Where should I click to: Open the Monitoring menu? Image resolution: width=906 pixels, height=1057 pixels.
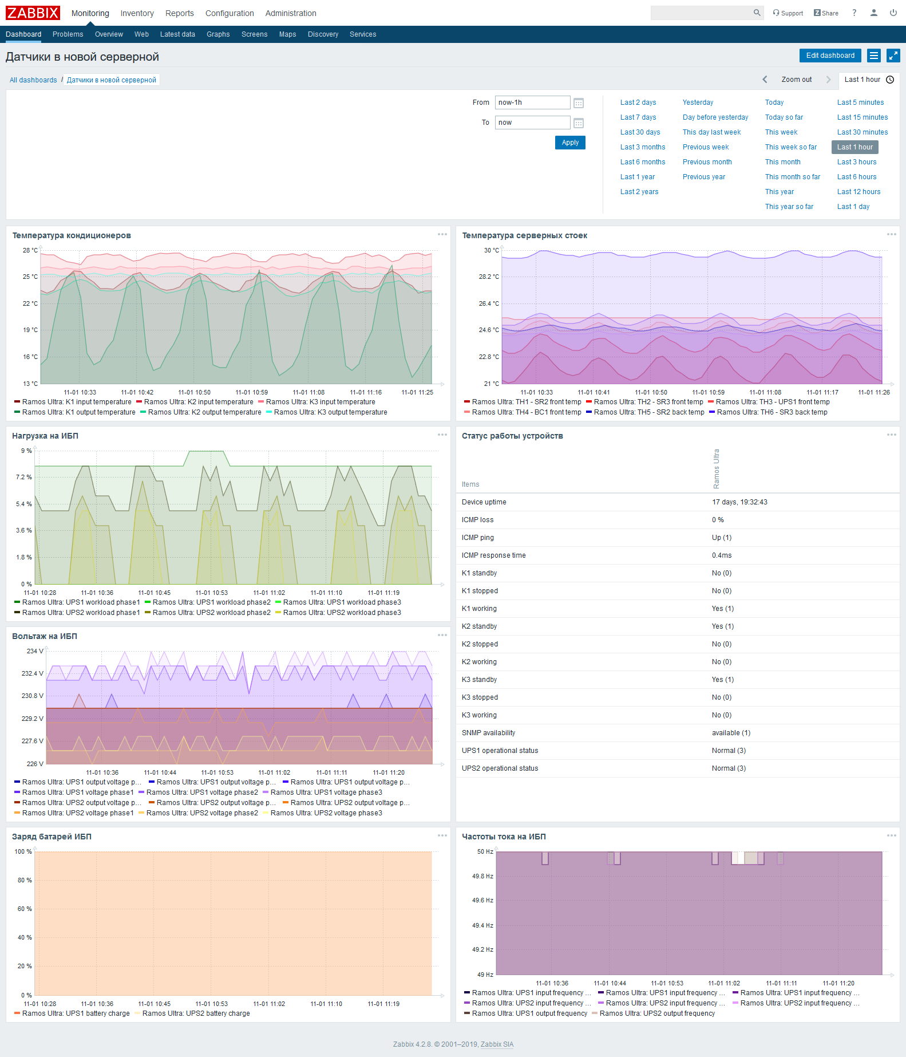[90, 13]
